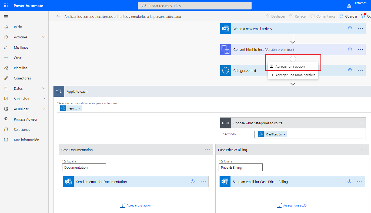Select Agregar una rama paralela option
The width and height of the screenshot is (371, 213).
(293, 75)
